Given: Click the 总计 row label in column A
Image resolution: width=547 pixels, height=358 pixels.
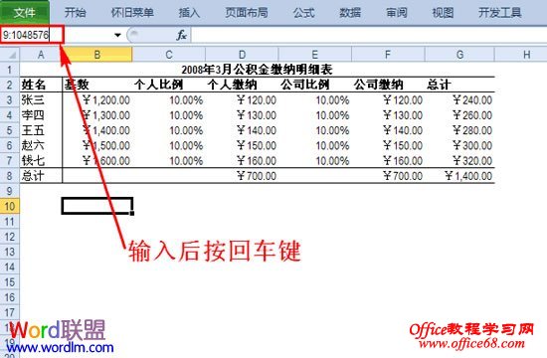Looking at the screenshot, I should tap(41, 175).
